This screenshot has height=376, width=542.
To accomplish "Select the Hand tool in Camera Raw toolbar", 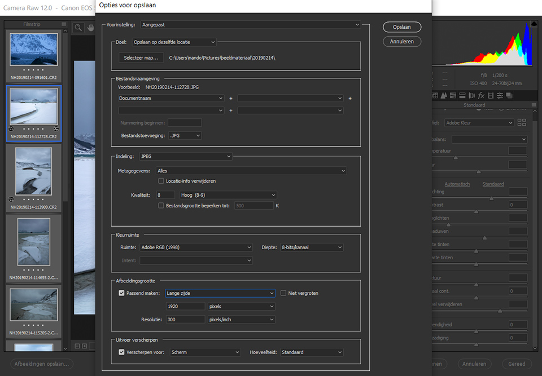I will (90, 28).
